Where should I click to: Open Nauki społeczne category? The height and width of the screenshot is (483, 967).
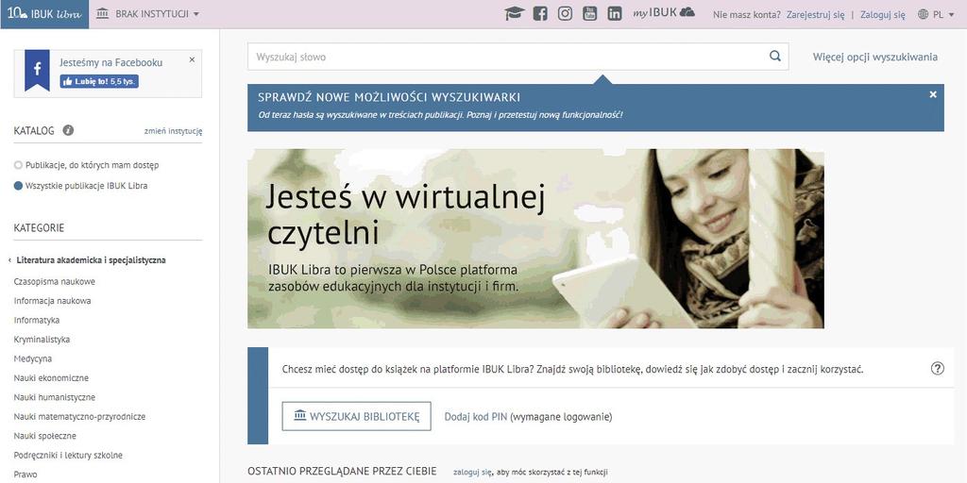click(x=45, y=436)
